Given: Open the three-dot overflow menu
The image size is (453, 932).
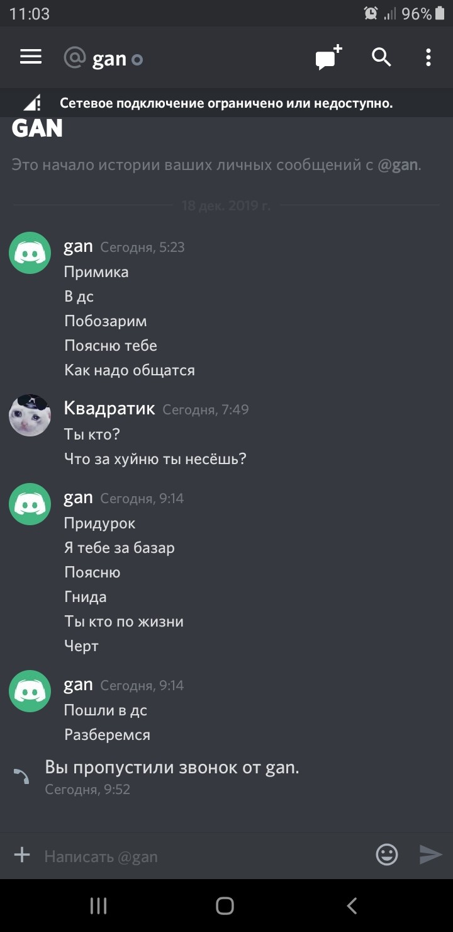Looking at the screenshot, I should tap(428, 57).
